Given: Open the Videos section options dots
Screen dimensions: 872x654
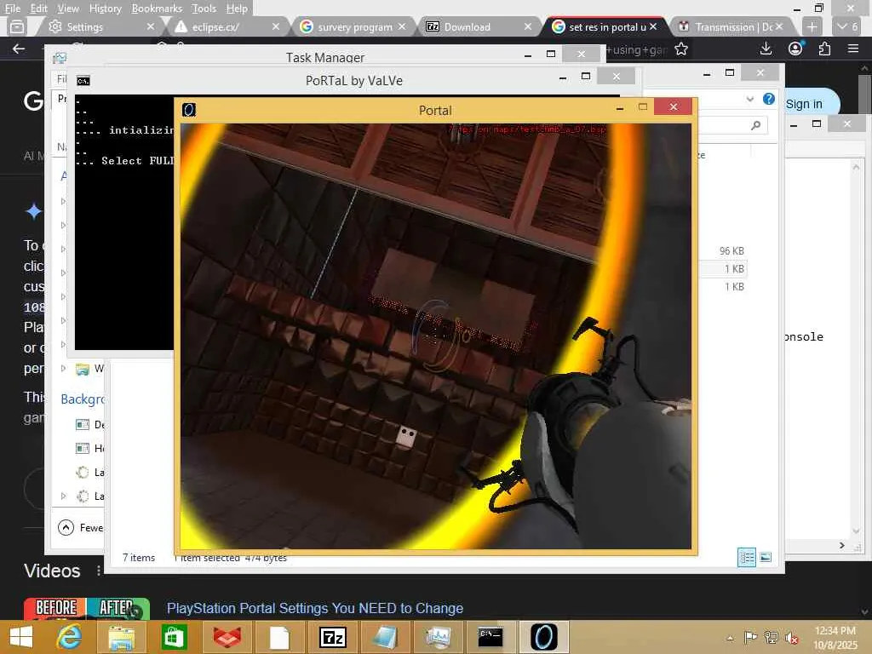Looking at the screenshot, I should 99,571.
